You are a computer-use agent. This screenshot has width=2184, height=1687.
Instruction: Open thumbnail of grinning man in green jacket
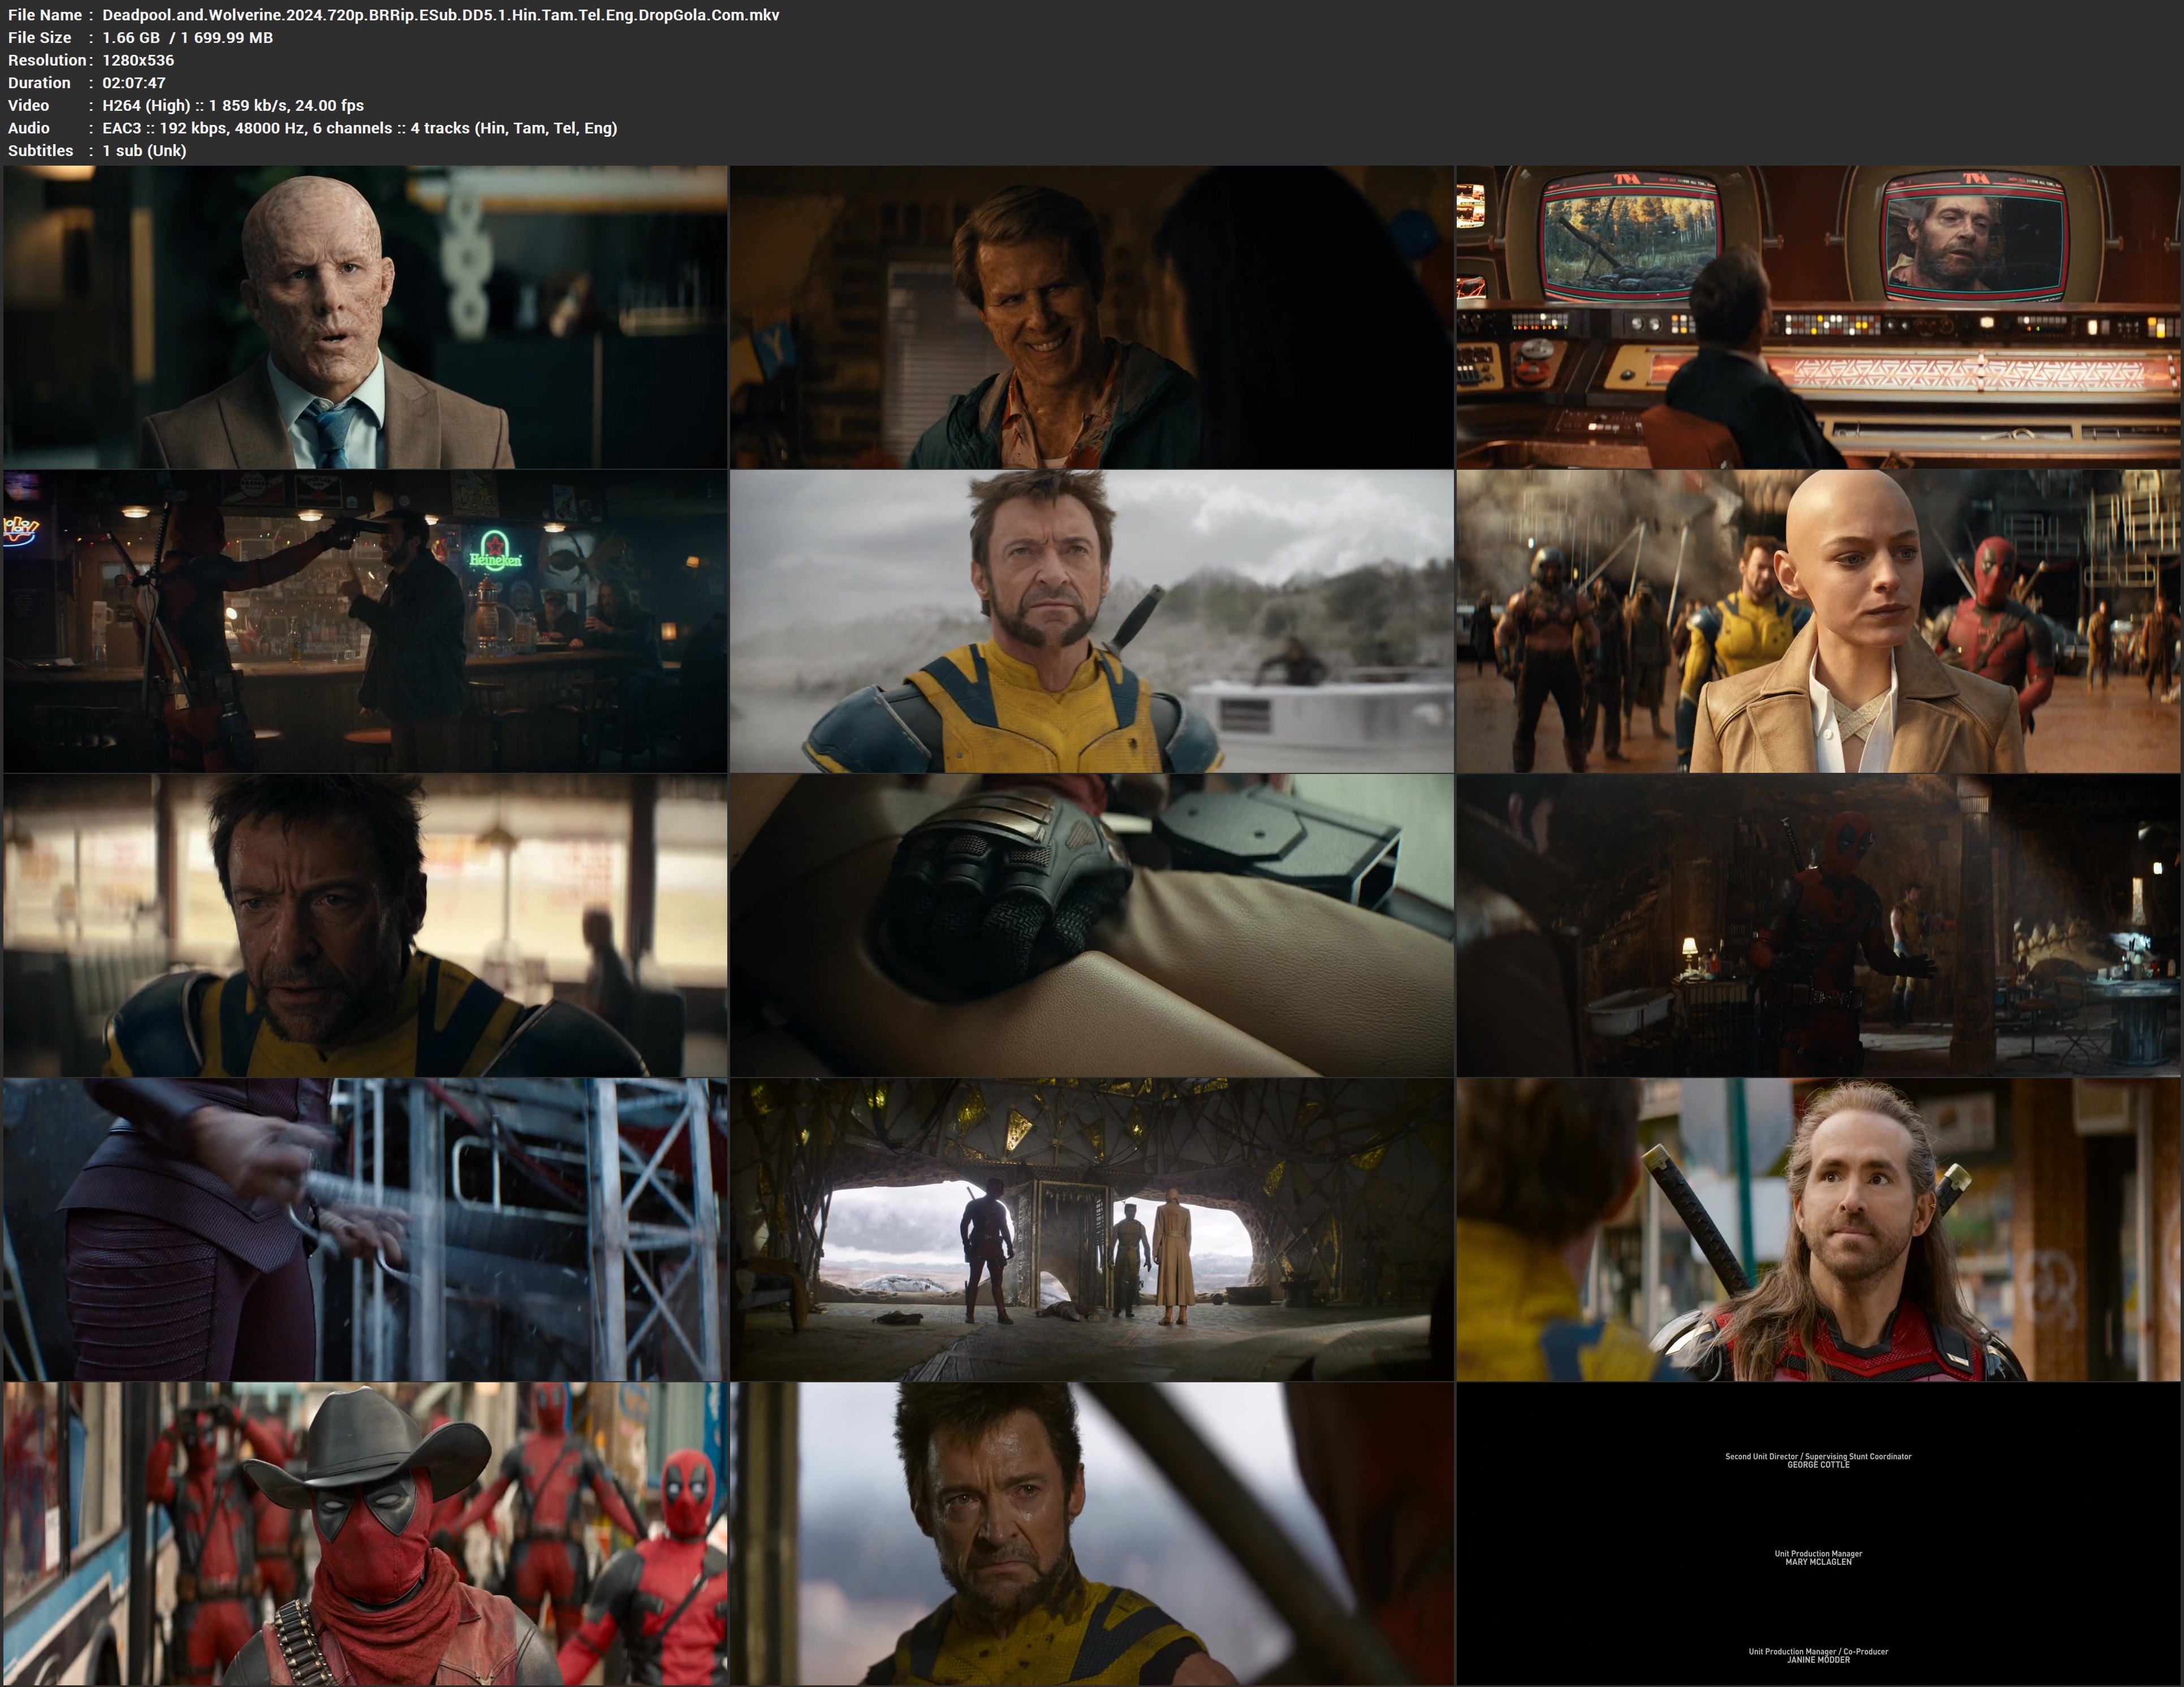(x=1091, y=317)
